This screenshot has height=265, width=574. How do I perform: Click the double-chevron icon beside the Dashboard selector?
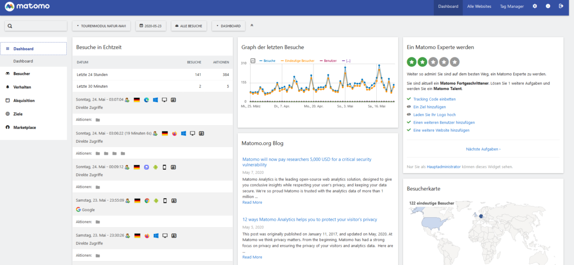pos(252,26)
